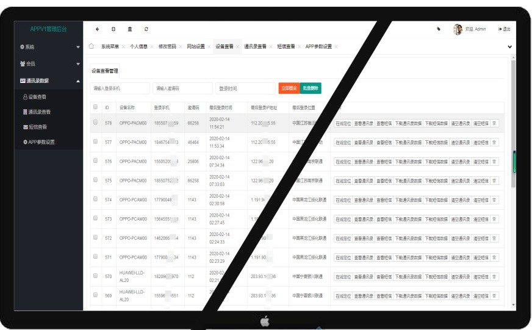Expand the 系统 sidebar menu

(x=48, y=47)
